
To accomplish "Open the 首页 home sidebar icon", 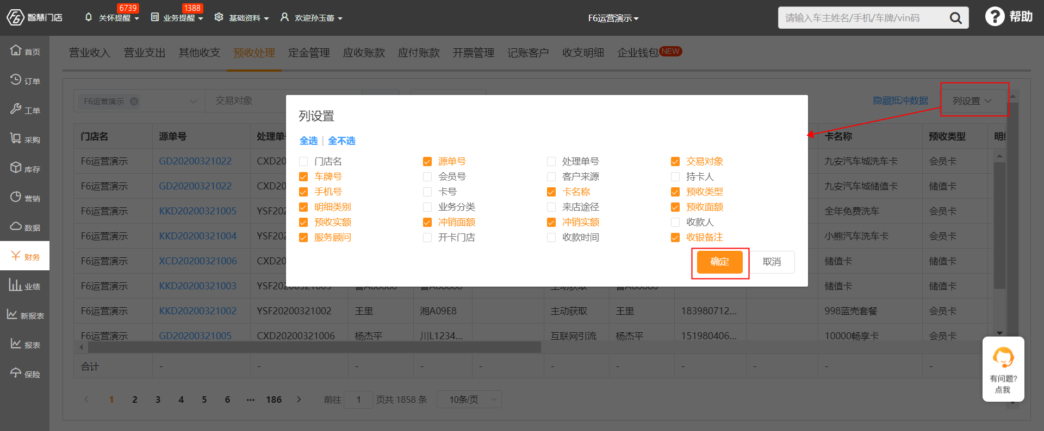I will [x=16, y=50].
